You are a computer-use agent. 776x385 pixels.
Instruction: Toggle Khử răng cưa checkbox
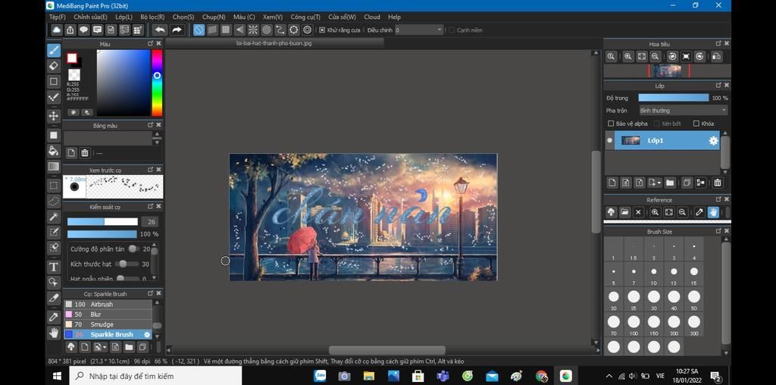tap(321, 30)
